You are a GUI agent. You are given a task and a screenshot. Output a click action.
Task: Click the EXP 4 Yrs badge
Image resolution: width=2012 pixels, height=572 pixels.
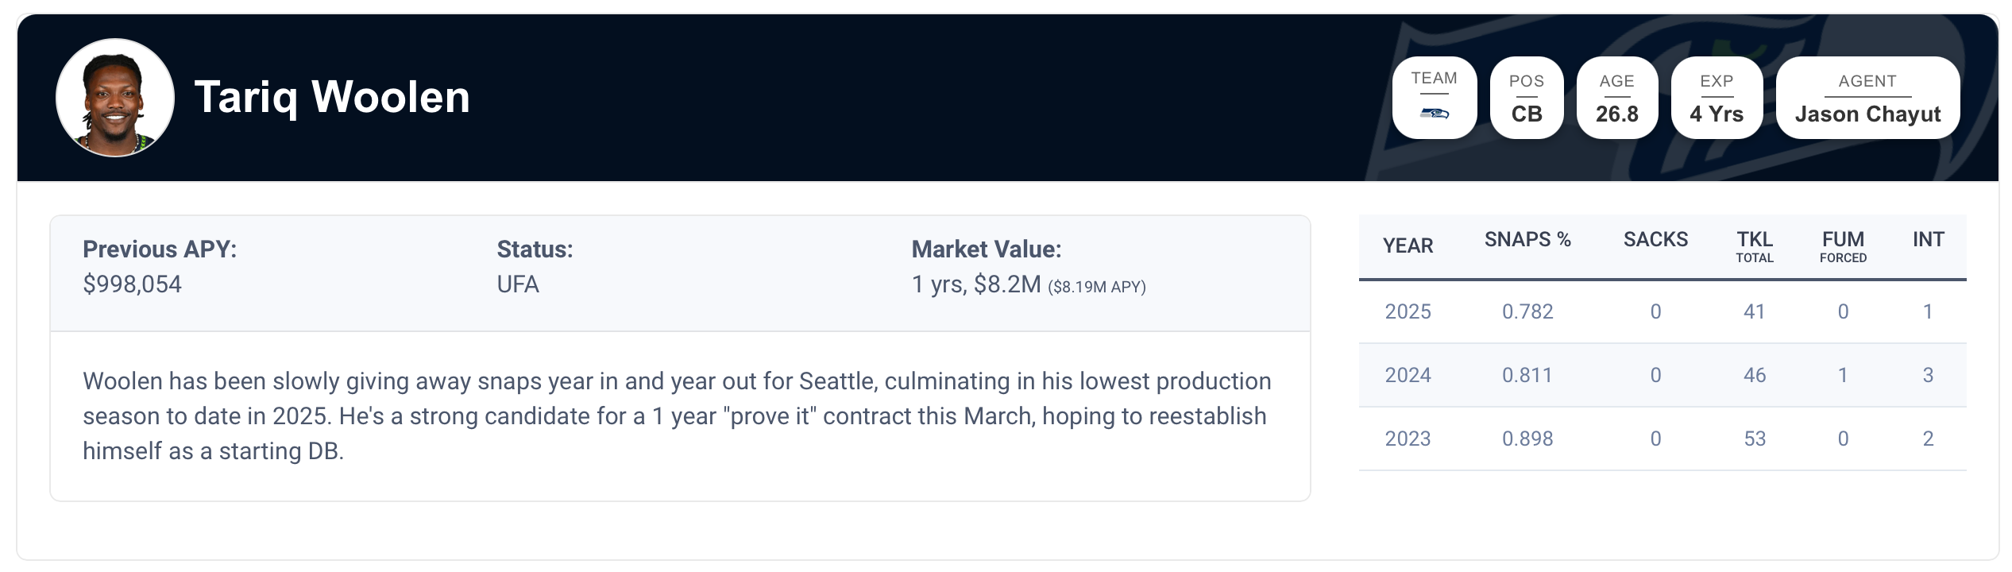click(1716, 99)
